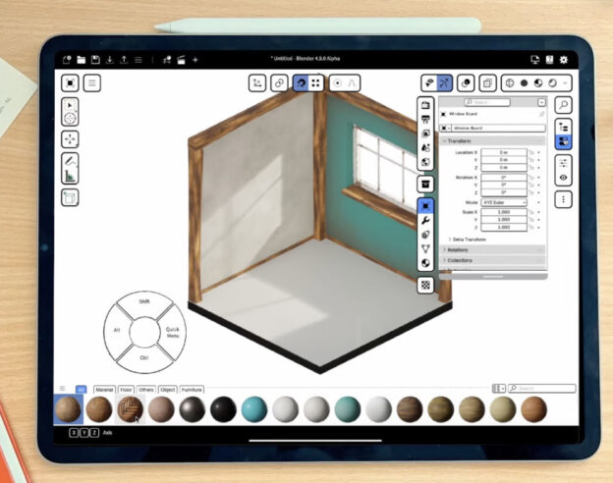
Task: Open the XYZ Euler rotation mode dropdown
Action: pyautogui.click(x=504, y=202)
